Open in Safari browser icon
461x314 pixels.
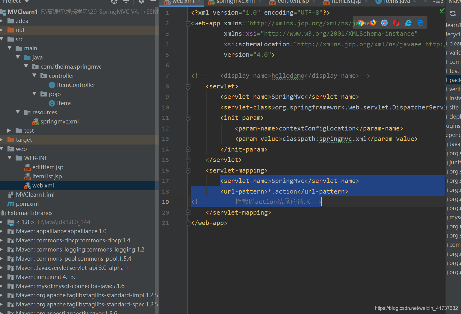[x=384, y=23]
